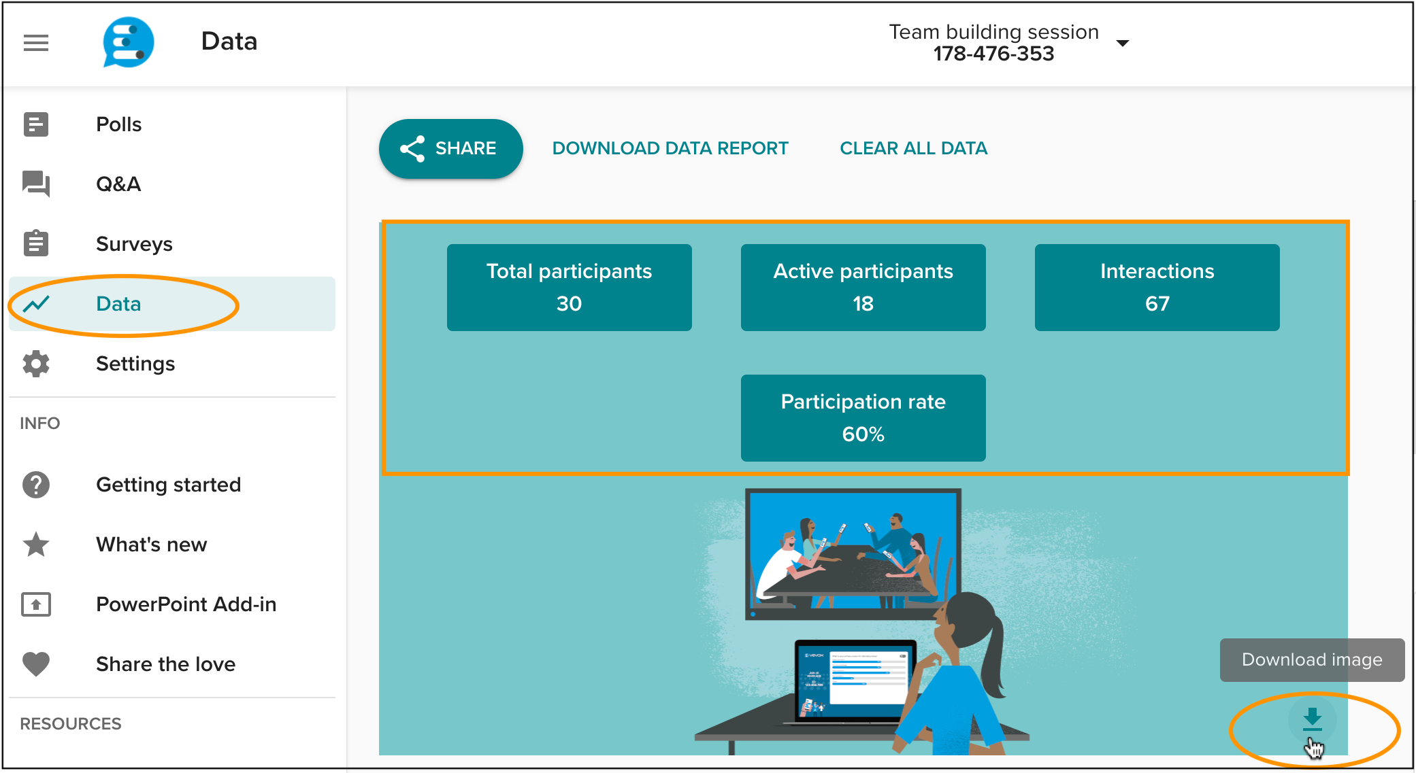Click the session ID 178-476-353
The height and width of the screenshot is (773, 1416).
click(993, 54)
